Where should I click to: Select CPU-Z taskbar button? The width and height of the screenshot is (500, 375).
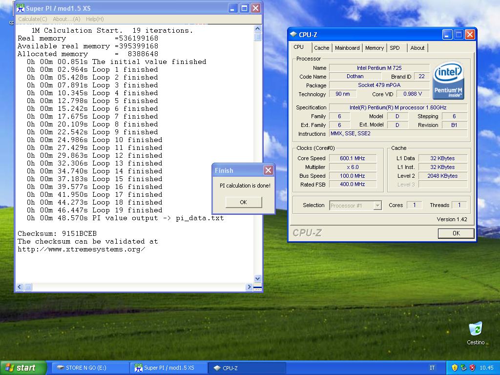click(x=247, y=368)
